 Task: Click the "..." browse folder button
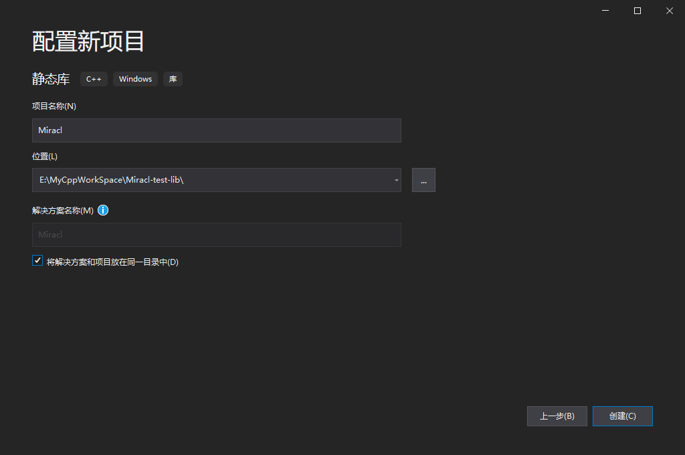[423, 180]
